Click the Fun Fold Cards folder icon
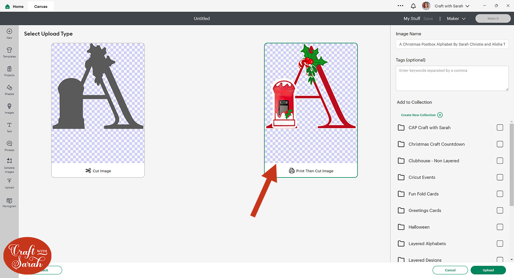Screen dimensions: 514x278 [x=401, y=194]
